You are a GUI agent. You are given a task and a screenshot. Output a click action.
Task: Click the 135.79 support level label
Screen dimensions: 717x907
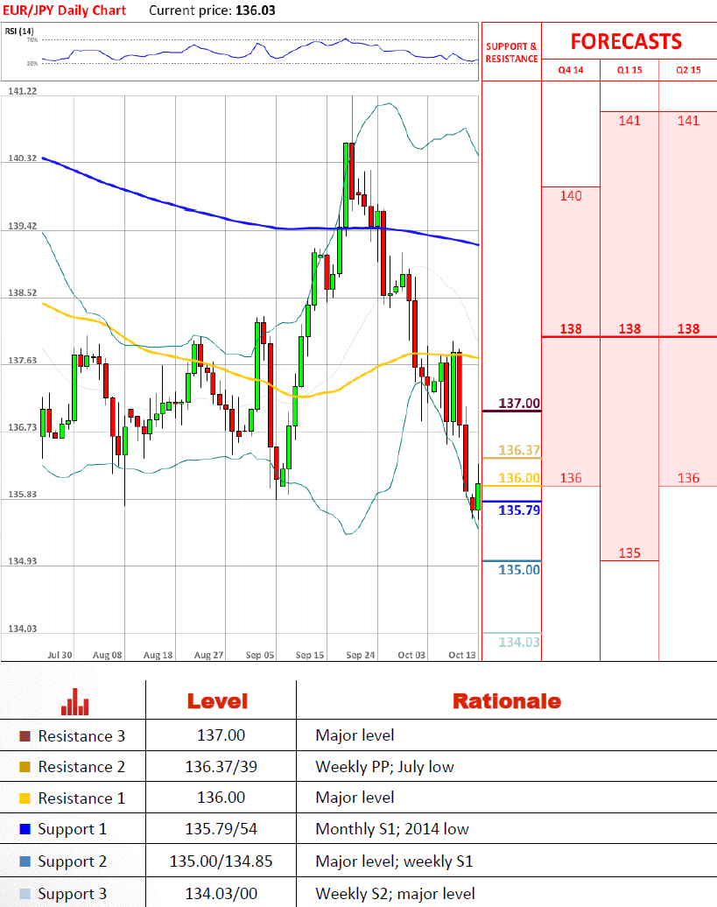pos(519,510)
